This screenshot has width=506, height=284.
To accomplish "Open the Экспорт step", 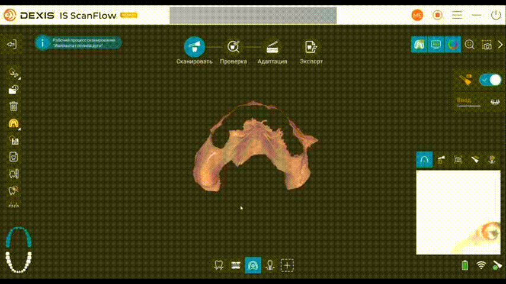I will click(311, 51).
